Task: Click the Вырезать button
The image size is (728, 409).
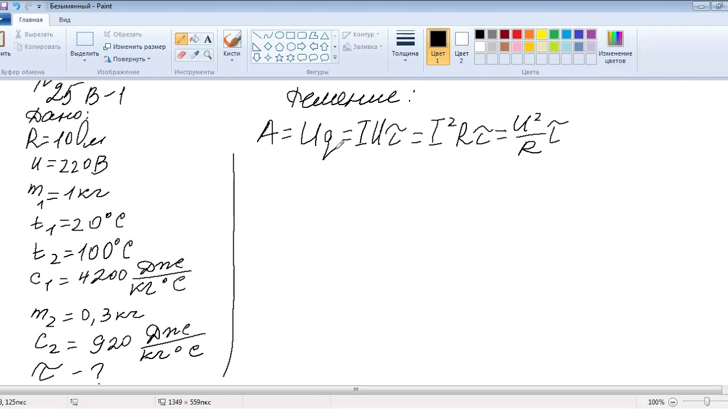Action: 34,34
